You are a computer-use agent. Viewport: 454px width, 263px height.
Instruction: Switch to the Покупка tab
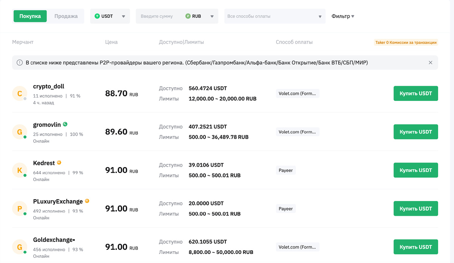(x=30, y=16)
